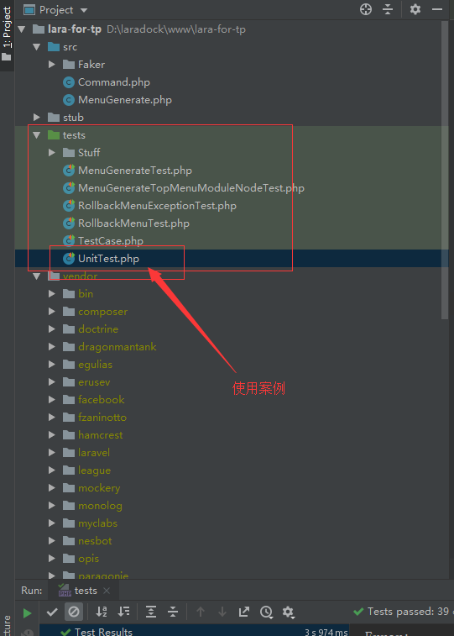Select RollbackMenuExceptionTest.php file

click(157, 206)
